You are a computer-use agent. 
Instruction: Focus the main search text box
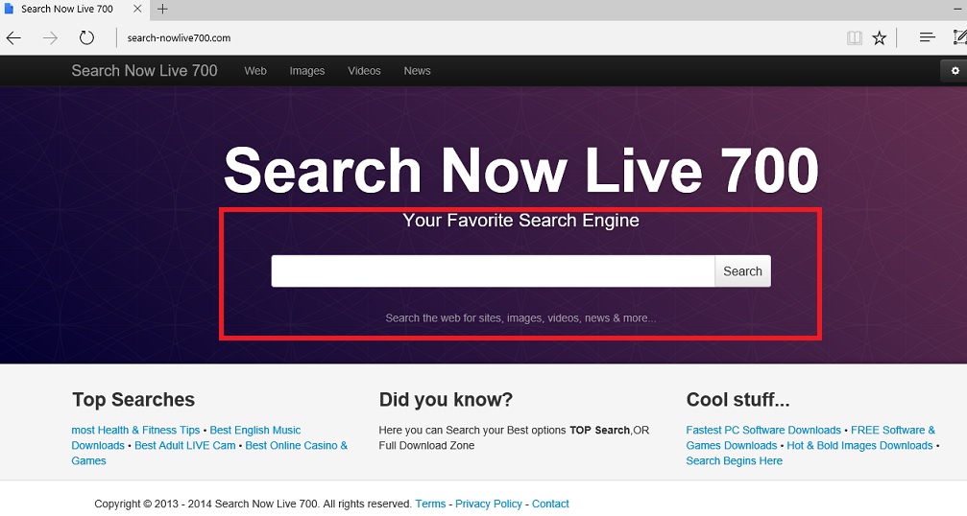(x=493, y=271)
